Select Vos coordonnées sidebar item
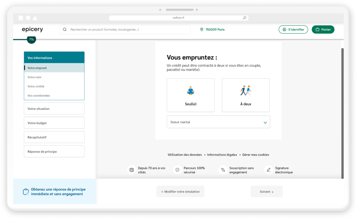The width and height of the screenshot is (357, 219). 39,95
